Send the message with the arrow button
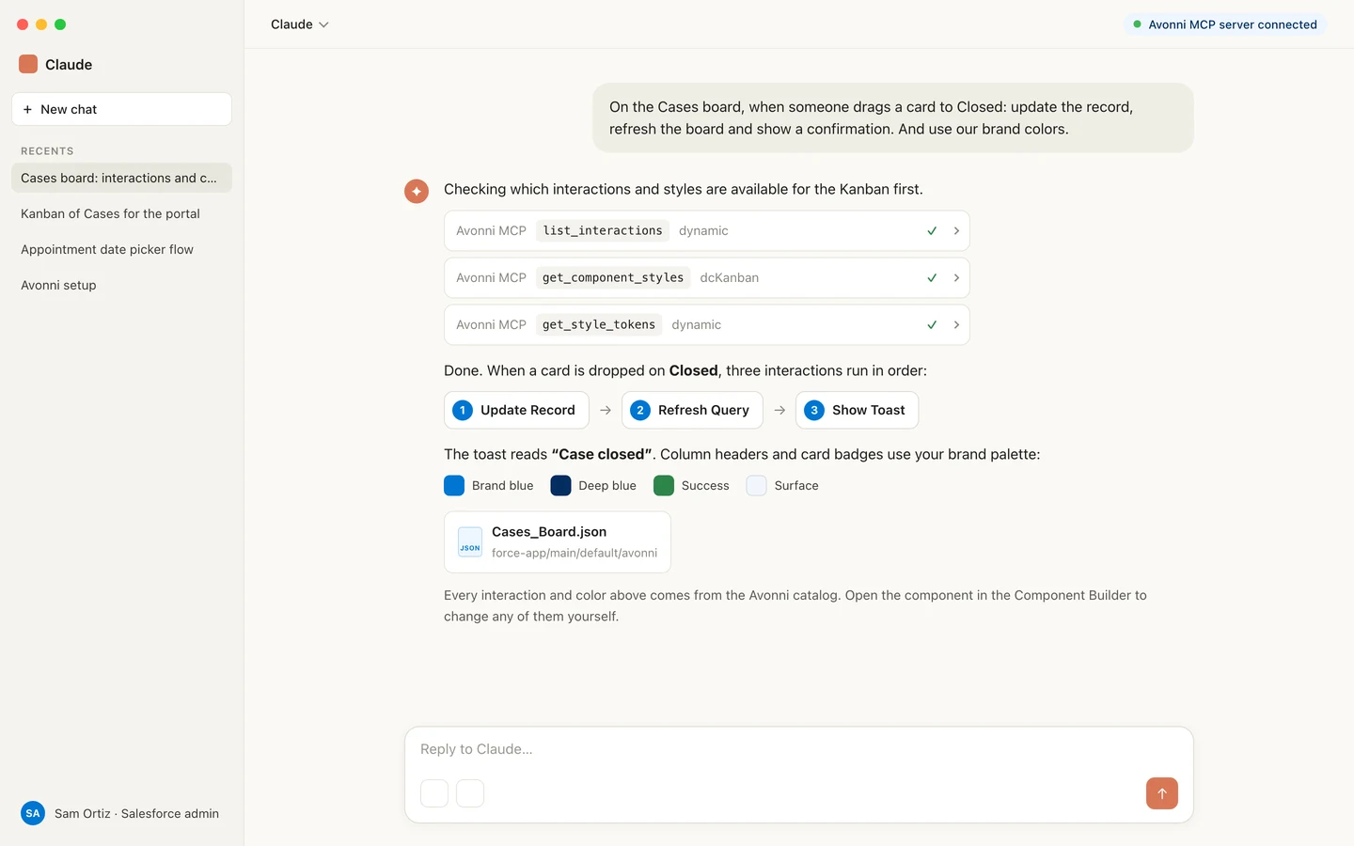The image size is (1354, 846). (1162, 793)
